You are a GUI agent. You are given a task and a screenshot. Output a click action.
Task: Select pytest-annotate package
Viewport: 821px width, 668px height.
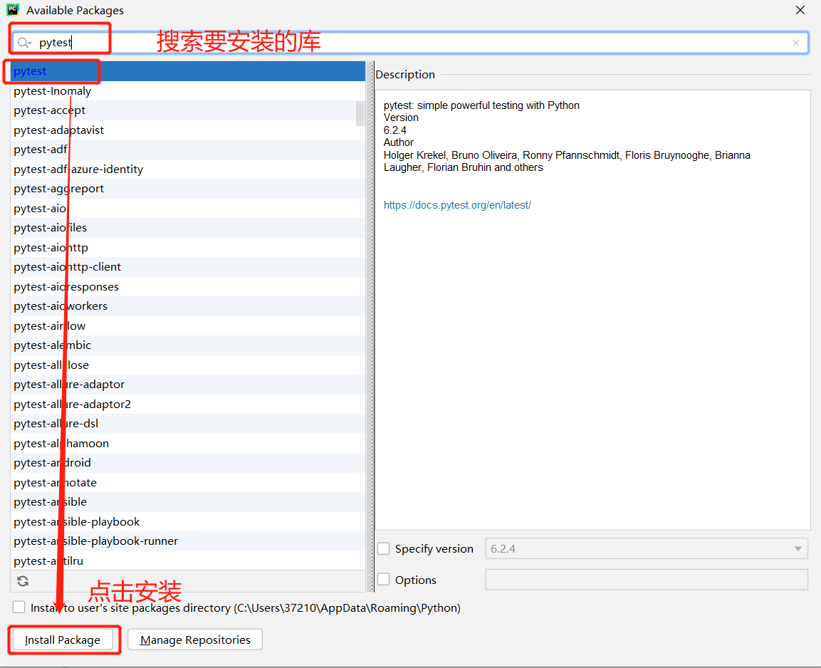tap(187, 482)
